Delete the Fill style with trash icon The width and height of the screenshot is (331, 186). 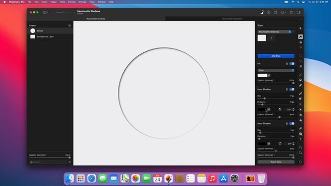287,64
